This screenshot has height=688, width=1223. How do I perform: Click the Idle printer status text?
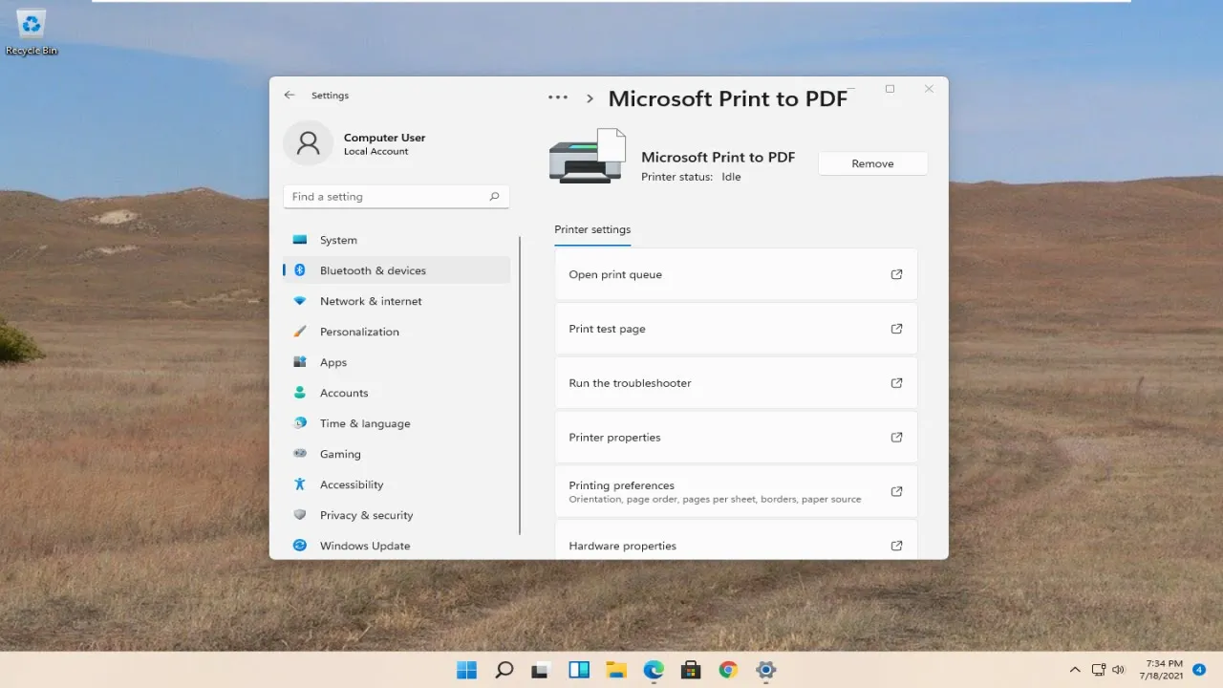[x=731, y=177]
